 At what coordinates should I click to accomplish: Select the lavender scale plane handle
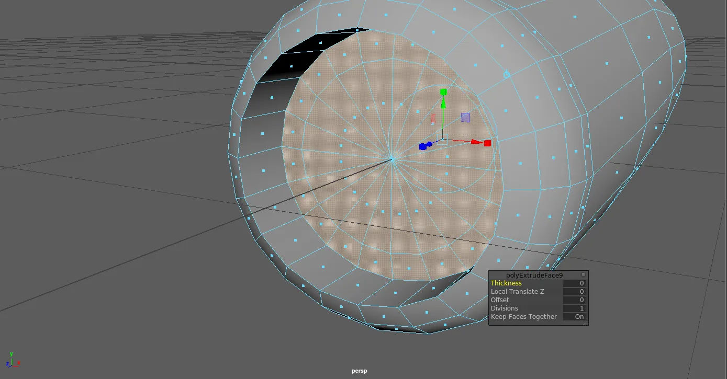click(x=465, y=118)
